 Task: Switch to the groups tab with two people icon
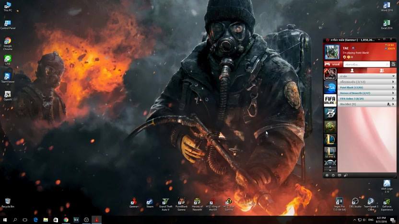[x=382, y=71]
